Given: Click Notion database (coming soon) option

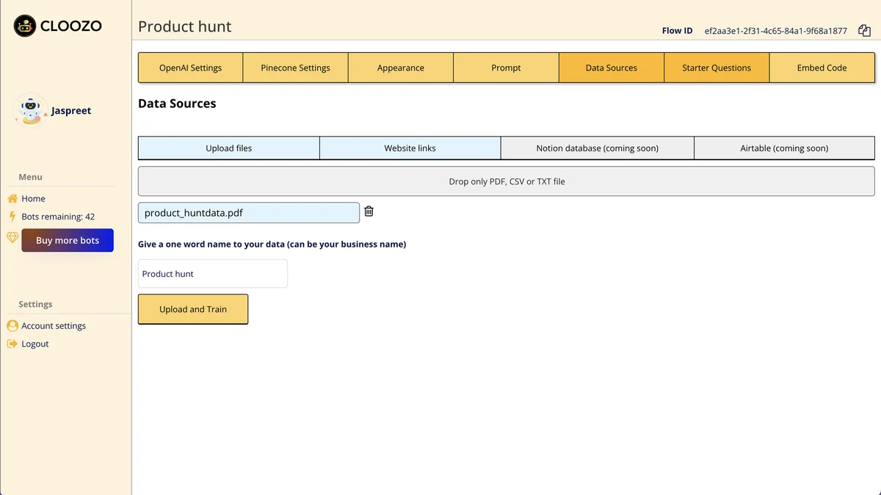Looking at the screenshot, I should (x=598, y=148).
